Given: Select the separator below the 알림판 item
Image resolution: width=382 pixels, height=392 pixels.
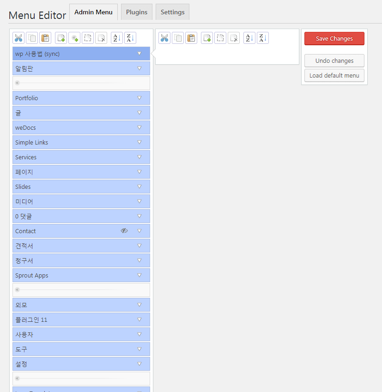Looking at the screenshot, I should 81,83.
